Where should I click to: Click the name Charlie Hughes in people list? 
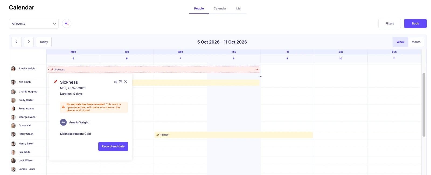[x=28, y=92]
